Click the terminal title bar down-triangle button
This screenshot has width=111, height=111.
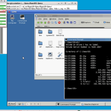(x=62, y=3)
